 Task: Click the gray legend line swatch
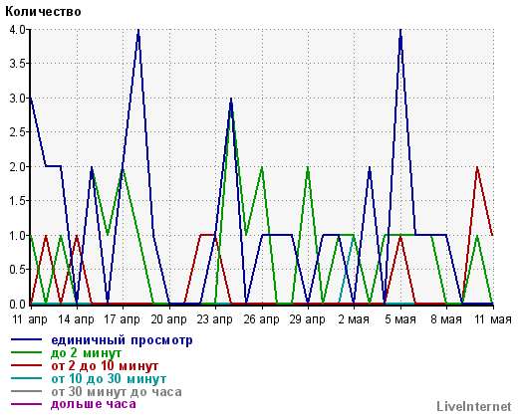[26, 391]
